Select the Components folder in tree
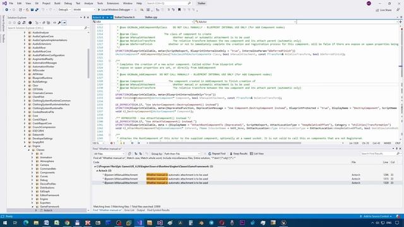This screenshot has width=404, height=227. pos(47,172)
